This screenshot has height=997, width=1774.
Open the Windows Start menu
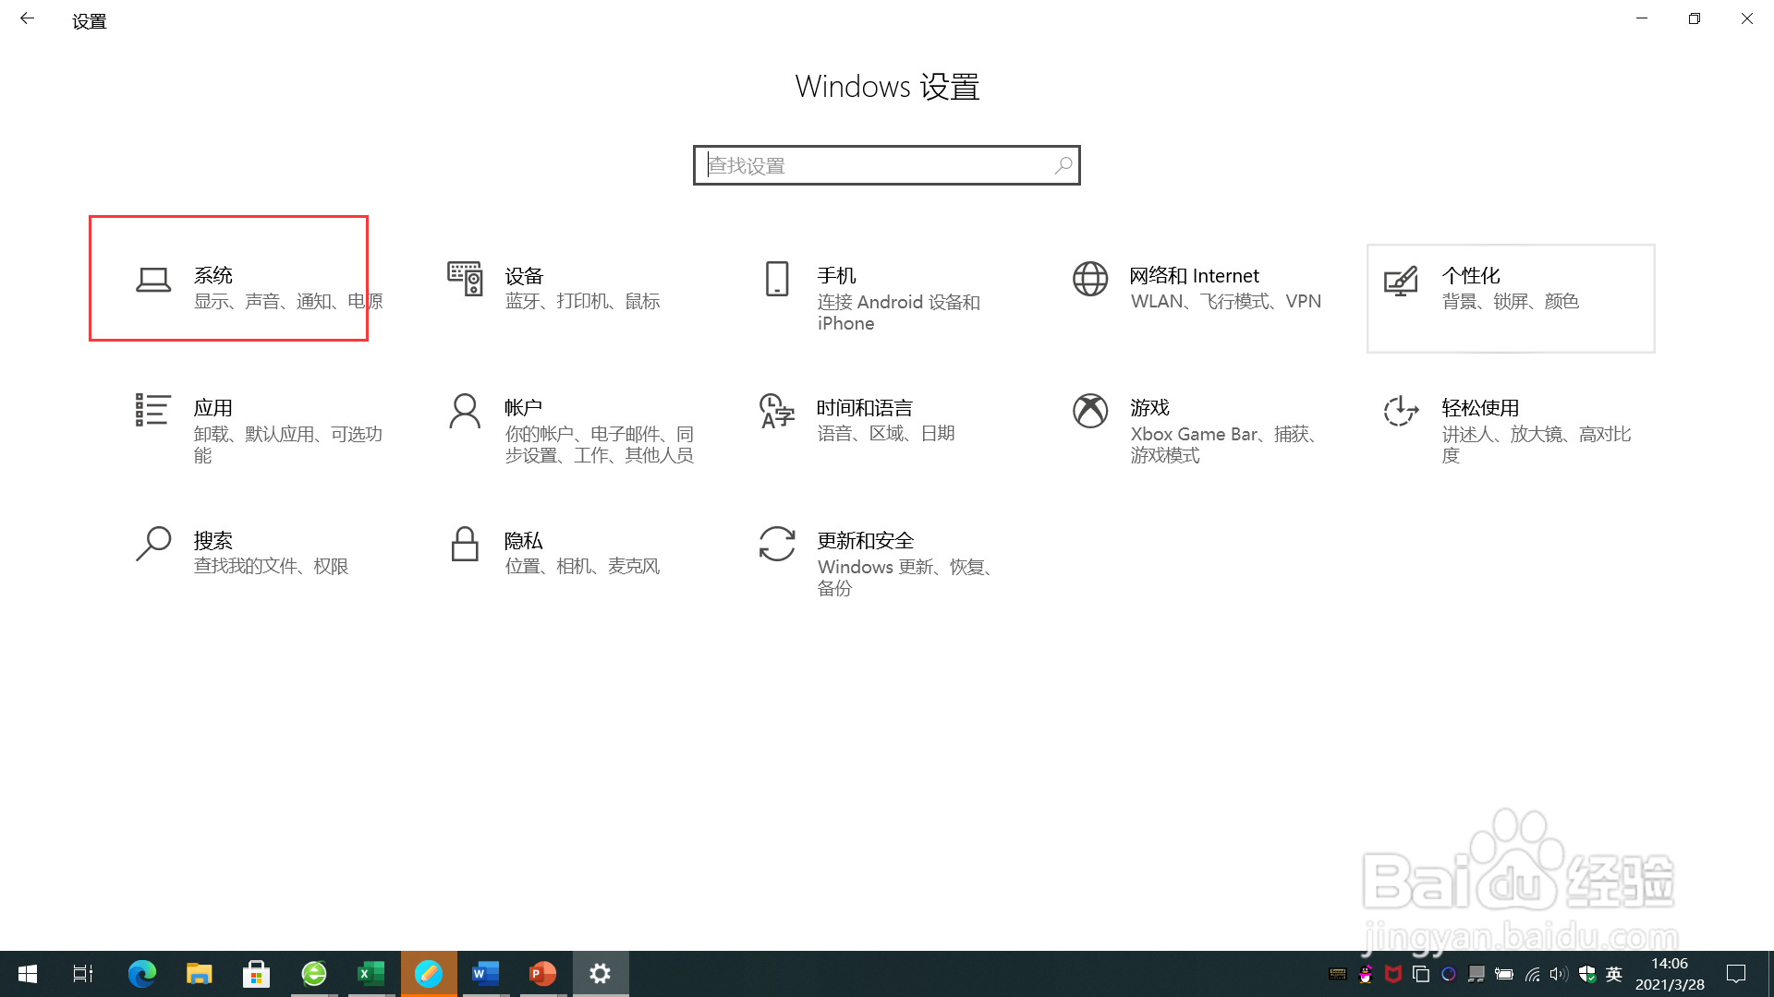pyautogui.click(x=28, y=974)
